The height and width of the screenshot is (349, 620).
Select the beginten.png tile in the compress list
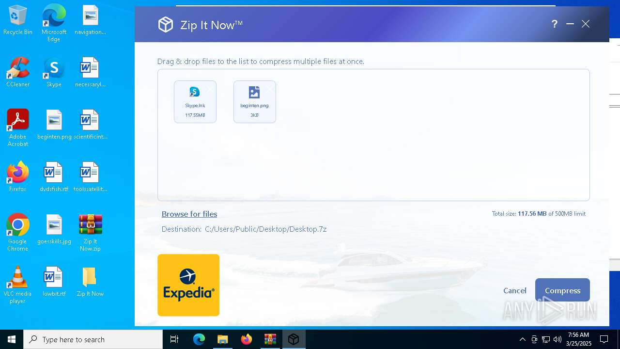pos(255,102)
